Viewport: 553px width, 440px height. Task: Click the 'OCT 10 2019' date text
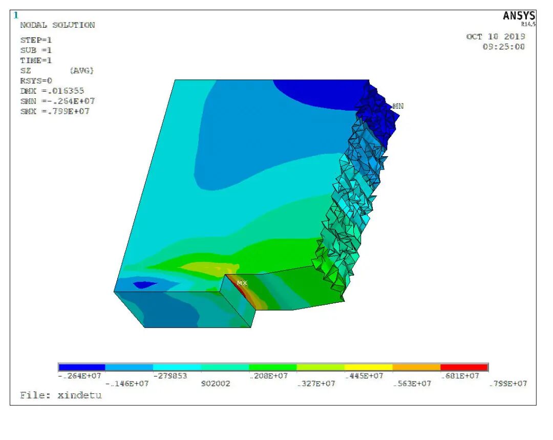pos(496,37)
